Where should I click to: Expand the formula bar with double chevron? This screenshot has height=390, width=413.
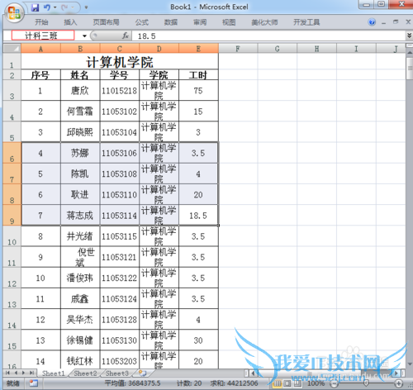tap(409, 36)
